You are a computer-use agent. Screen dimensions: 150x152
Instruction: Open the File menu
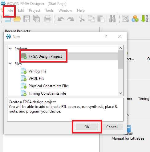(x=10, y=10)
